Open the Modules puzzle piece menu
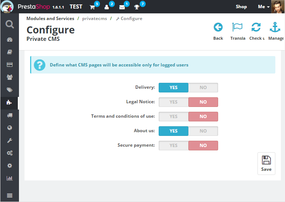285x202 pixels. click(10, 102)
